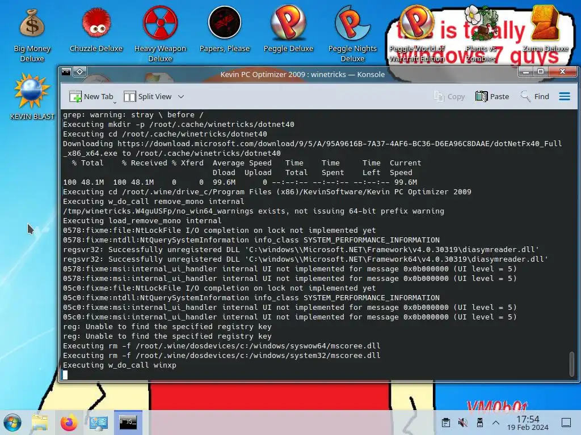Click the Copy toolbar button
The image size is (581, 435).
(449, 96)
